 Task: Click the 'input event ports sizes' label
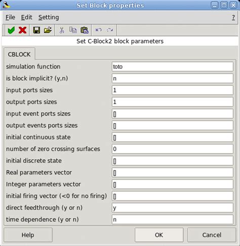[x=38, y=114]
